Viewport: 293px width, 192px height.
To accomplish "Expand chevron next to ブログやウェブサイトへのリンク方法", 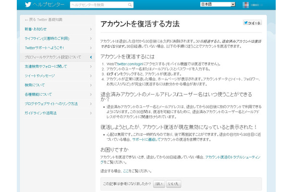I will (x=91, y=104).
